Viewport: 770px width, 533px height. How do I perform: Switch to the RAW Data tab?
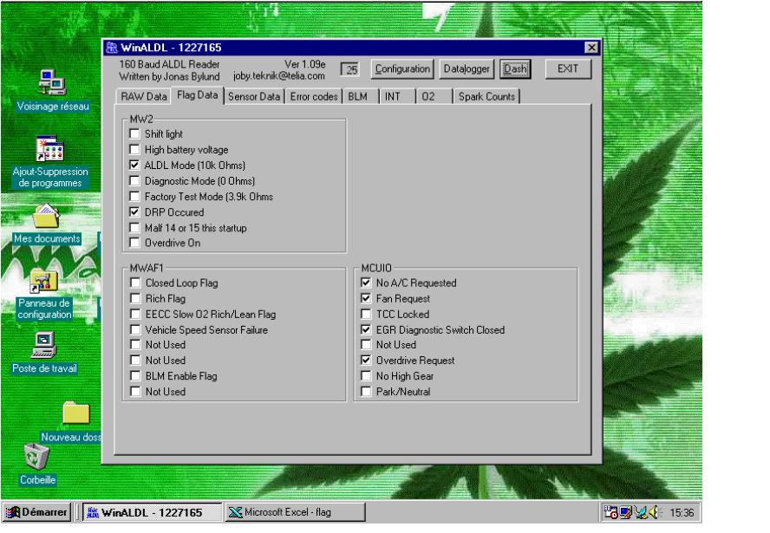pos(143,97)
